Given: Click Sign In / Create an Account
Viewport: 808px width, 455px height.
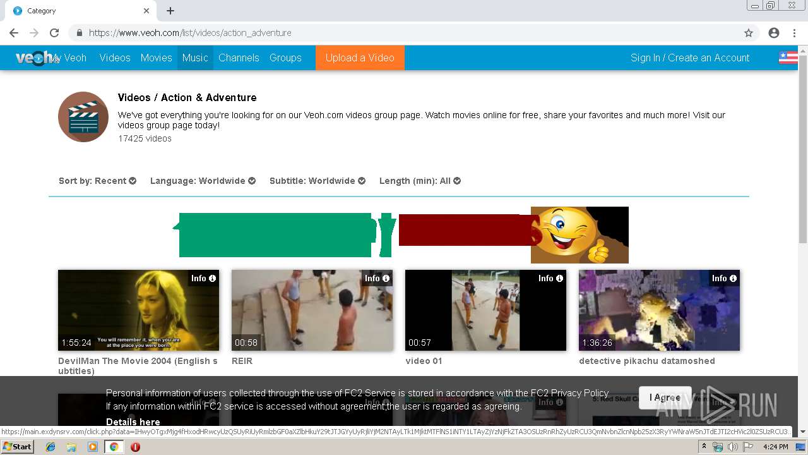Looking at the screenshot, I should point(690,58).
